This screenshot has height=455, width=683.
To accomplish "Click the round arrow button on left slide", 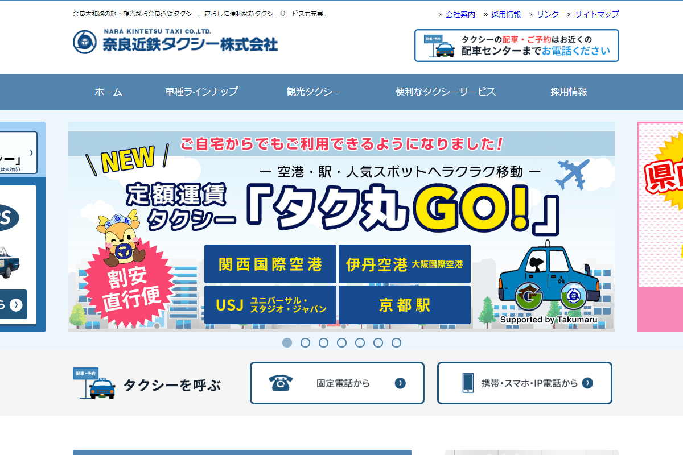I will 17,305.
